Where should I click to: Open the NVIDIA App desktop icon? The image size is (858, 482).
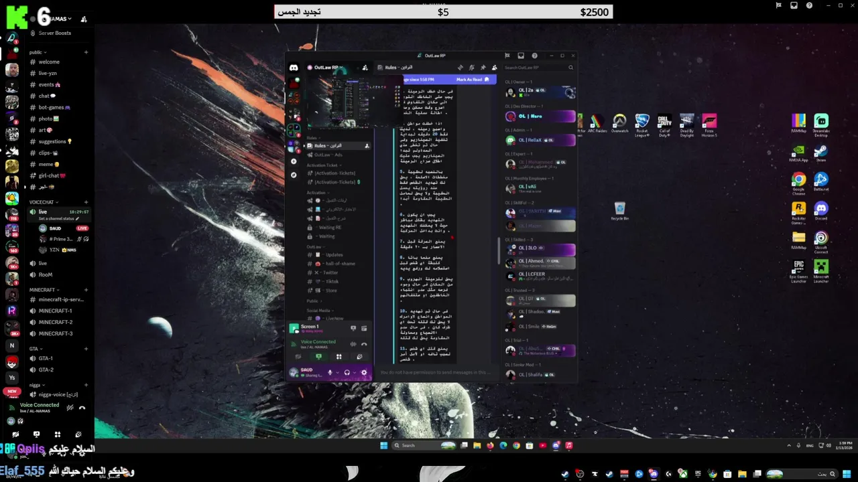point(798,153)
